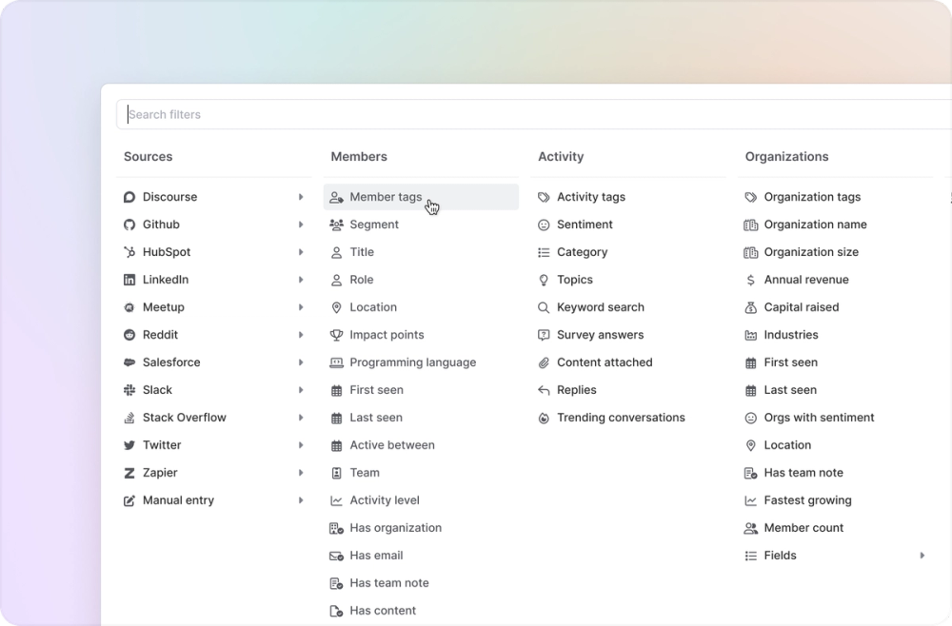
Task: Click the Topics lightbulb icon
Action: [x=544, y=281]
